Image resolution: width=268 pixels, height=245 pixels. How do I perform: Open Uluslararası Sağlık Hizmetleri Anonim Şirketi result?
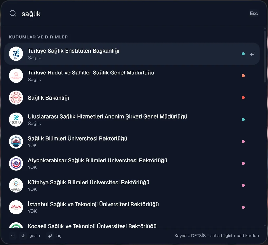coord(132,120)
